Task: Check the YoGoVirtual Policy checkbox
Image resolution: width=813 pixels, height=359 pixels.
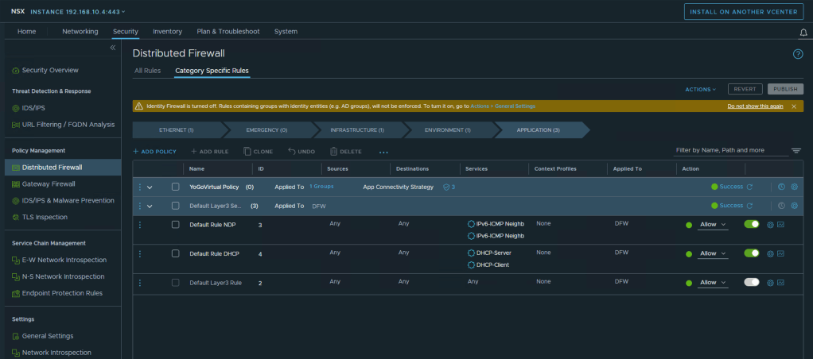Action: (x=175, y=187)
